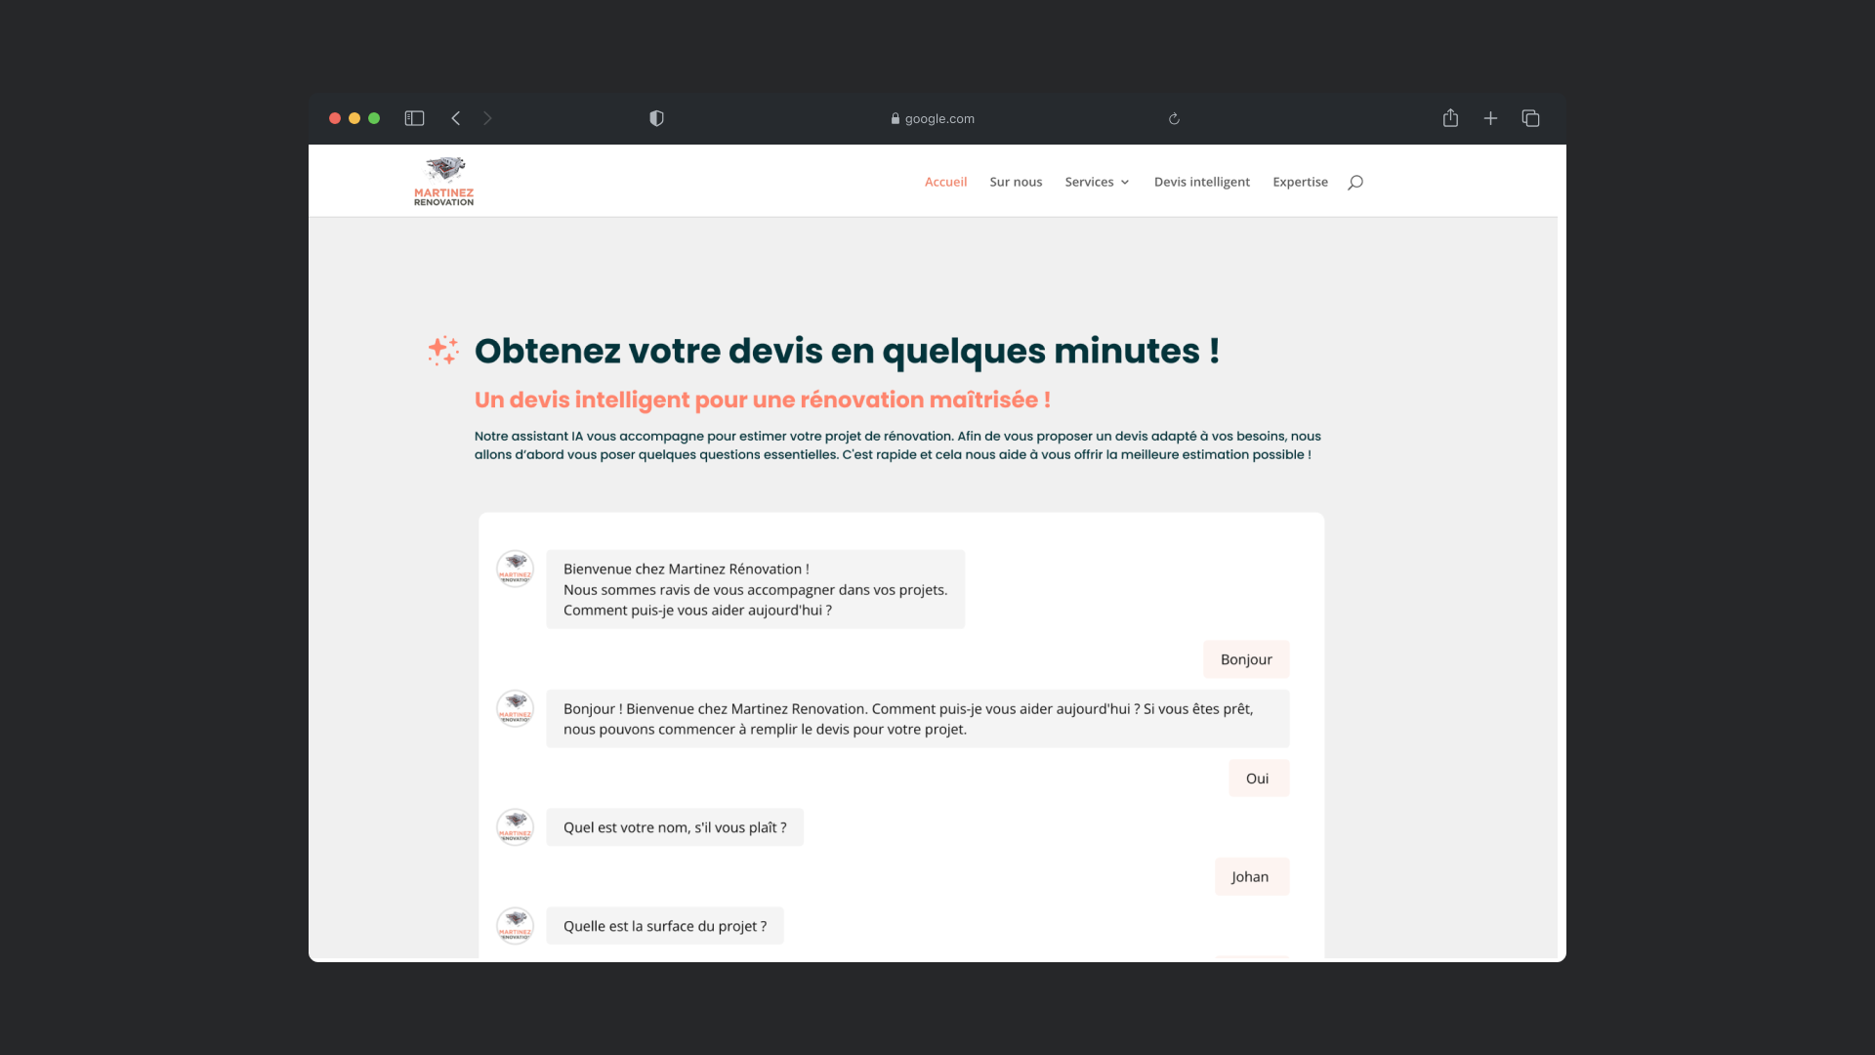Click 'Quel est votre nom, s'il vous plaît ?' message
This screenshot has width=1875, height=1055.
[675, 827]
